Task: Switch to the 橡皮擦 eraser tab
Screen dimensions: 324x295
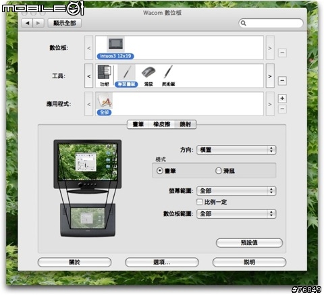Action: (162, 124)
